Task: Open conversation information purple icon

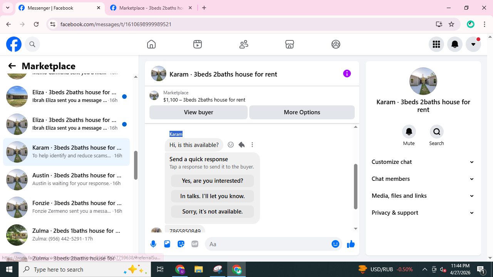Action: click(x=347, y=73)
